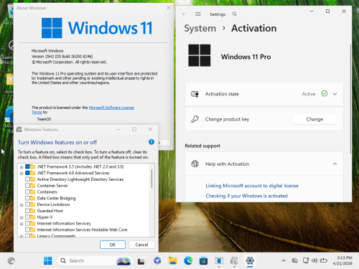
Task: Click the volume speaker tray icon
Action: (314, 260)
